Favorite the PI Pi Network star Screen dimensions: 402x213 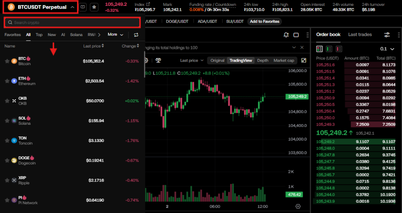click(7, 200)
